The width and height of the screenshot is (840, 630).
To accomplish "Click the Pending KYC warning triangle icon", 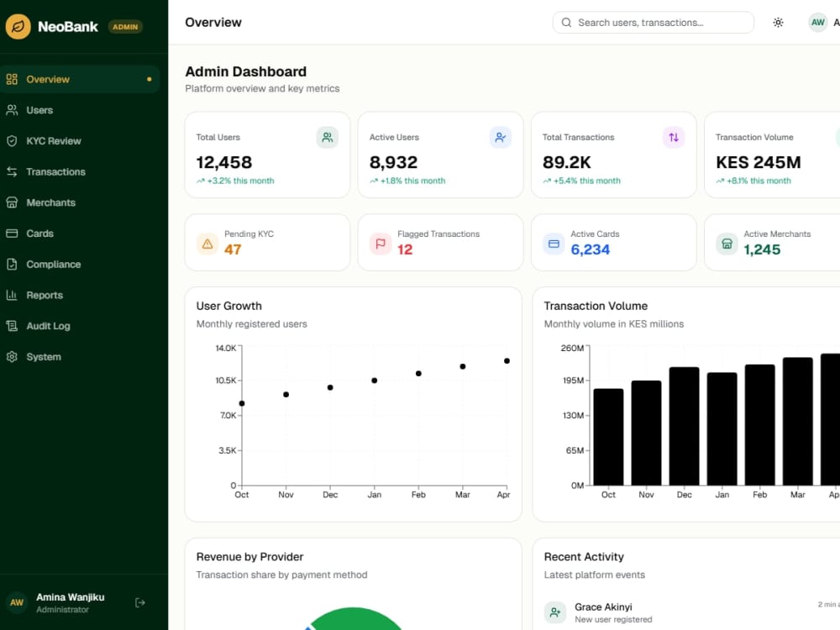I will coord(207,244).
